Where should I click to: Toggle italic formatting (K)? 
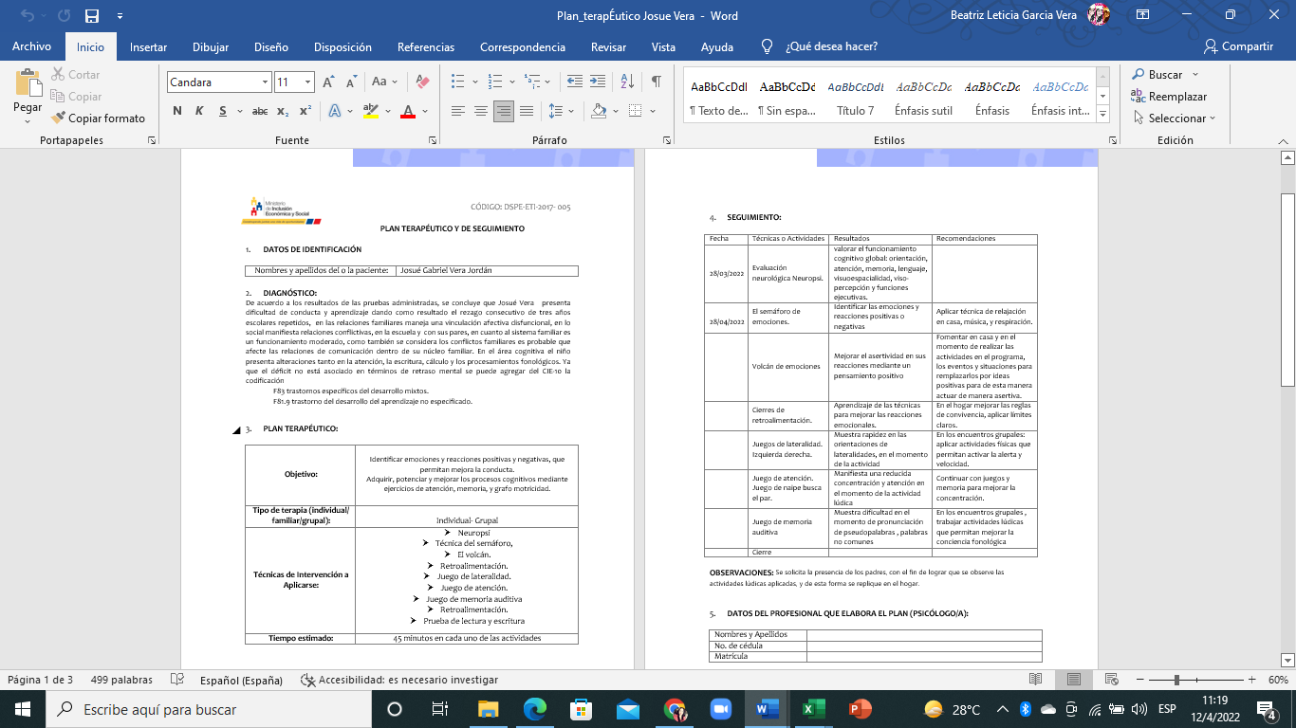[199, 111]
